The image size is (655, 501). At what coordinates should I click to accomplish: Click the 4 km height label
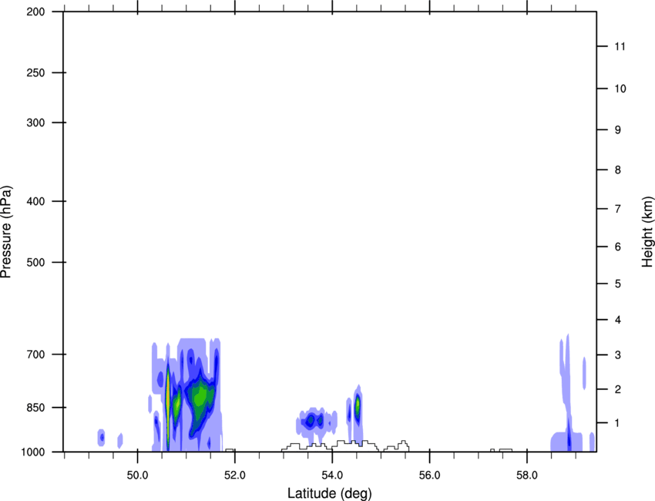(x=618, y=320)
